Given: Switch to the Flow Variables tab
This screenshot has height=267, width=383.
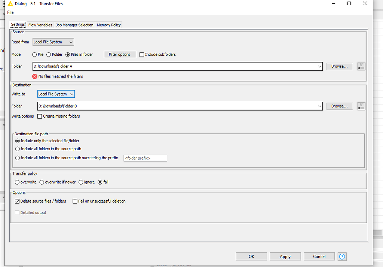Looking at the screenshot, I should click(x=40, y=25).
